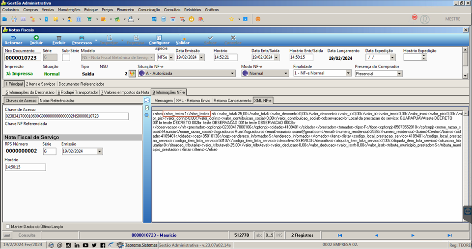Toggle Manter Dados do Último Lançto checkbox

[x=8, y=226]
